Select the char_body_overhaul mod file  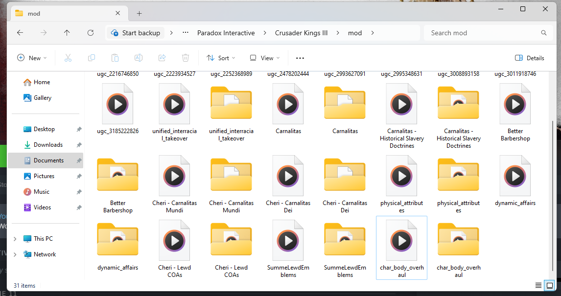pos(402,248)
